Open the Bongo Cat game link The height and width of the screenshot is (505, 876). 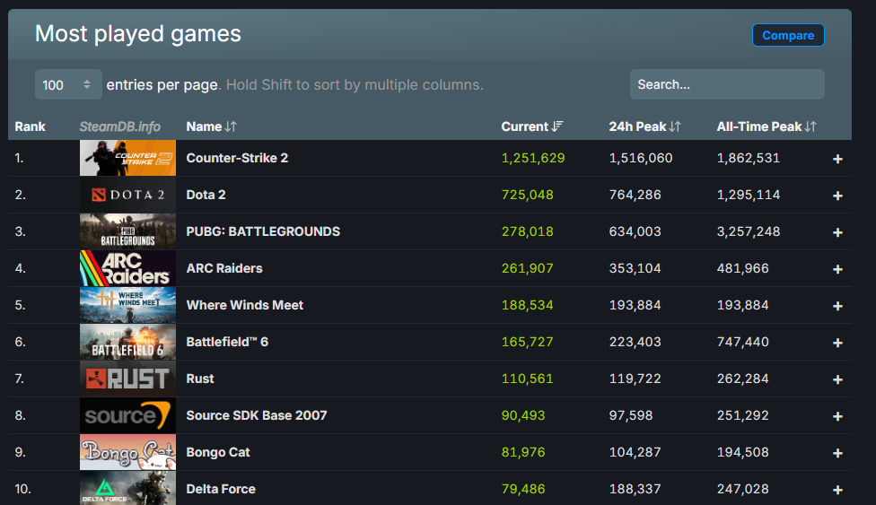pyautogui.click(x=218, y=452)
